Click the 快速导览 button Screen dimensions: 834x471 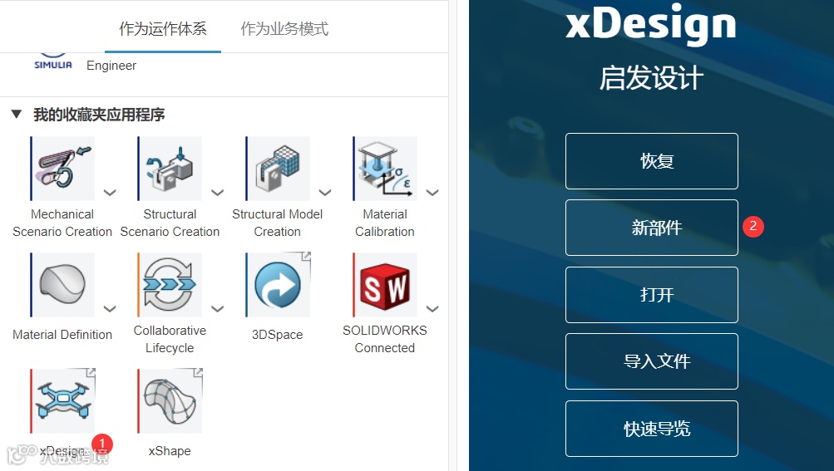click(652, 429)
